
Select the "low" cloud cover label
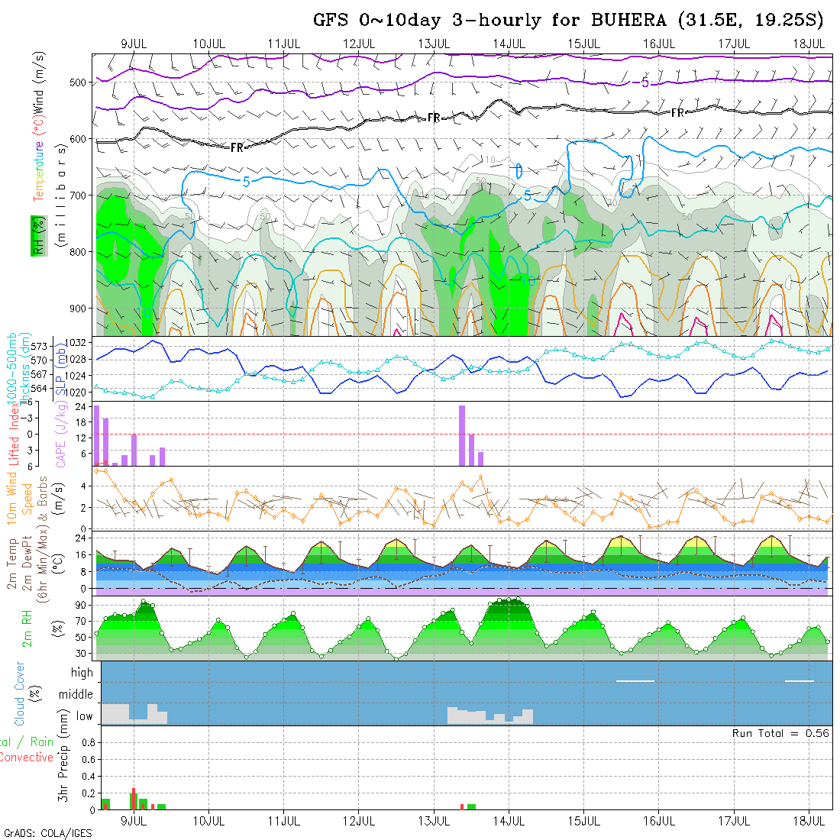(x=83, y=716)
